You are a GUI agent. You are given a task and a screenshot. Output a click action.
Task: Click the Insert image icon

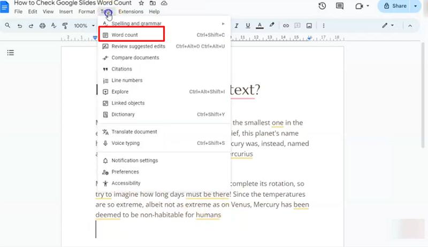(x=309, y=26)
